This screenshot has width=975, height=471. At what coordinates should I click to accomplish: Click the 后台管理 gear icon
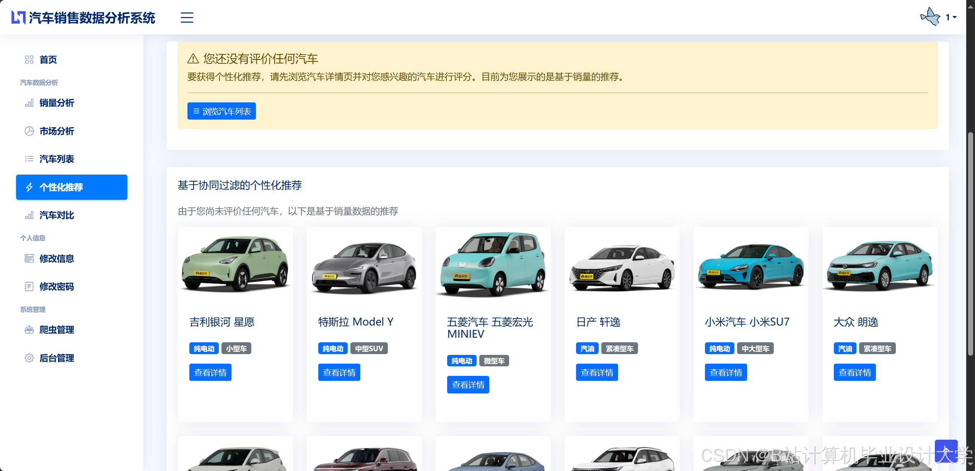click(x=29, y=358)
